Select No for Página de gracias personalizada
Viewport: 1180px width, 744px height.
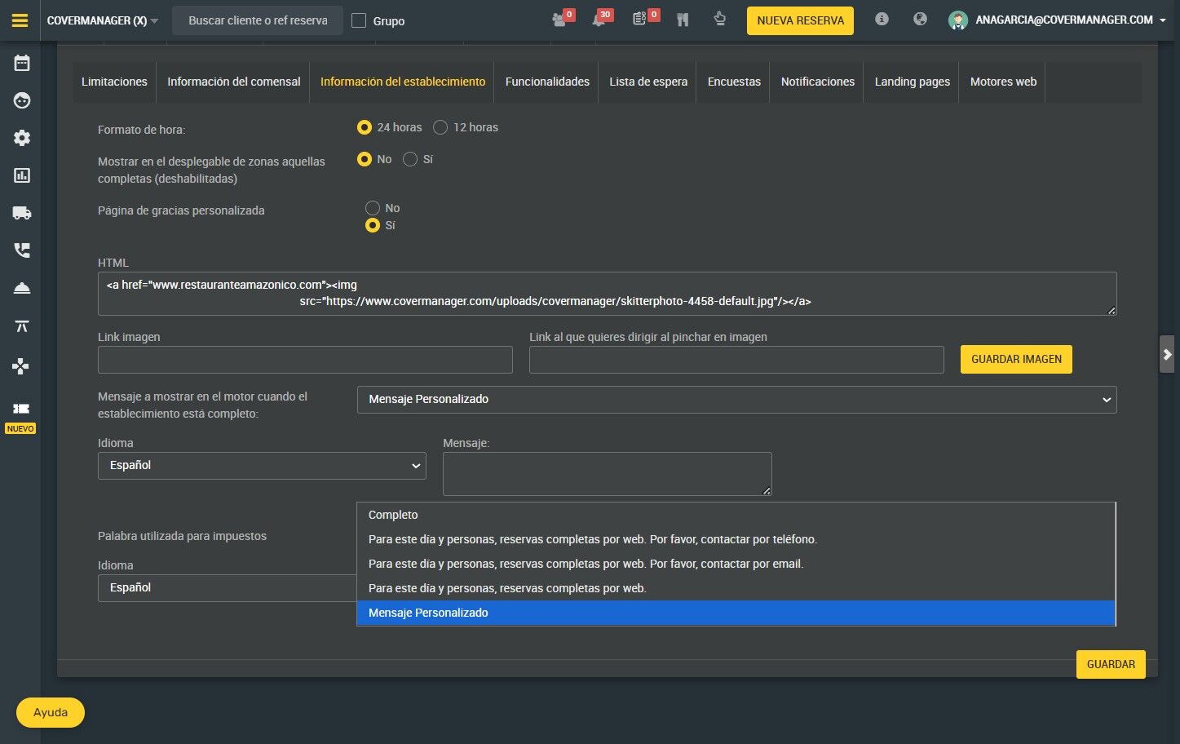373,208
